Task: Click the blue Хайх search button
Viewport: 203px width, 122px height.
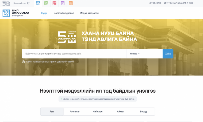Action: coord(168,54)
